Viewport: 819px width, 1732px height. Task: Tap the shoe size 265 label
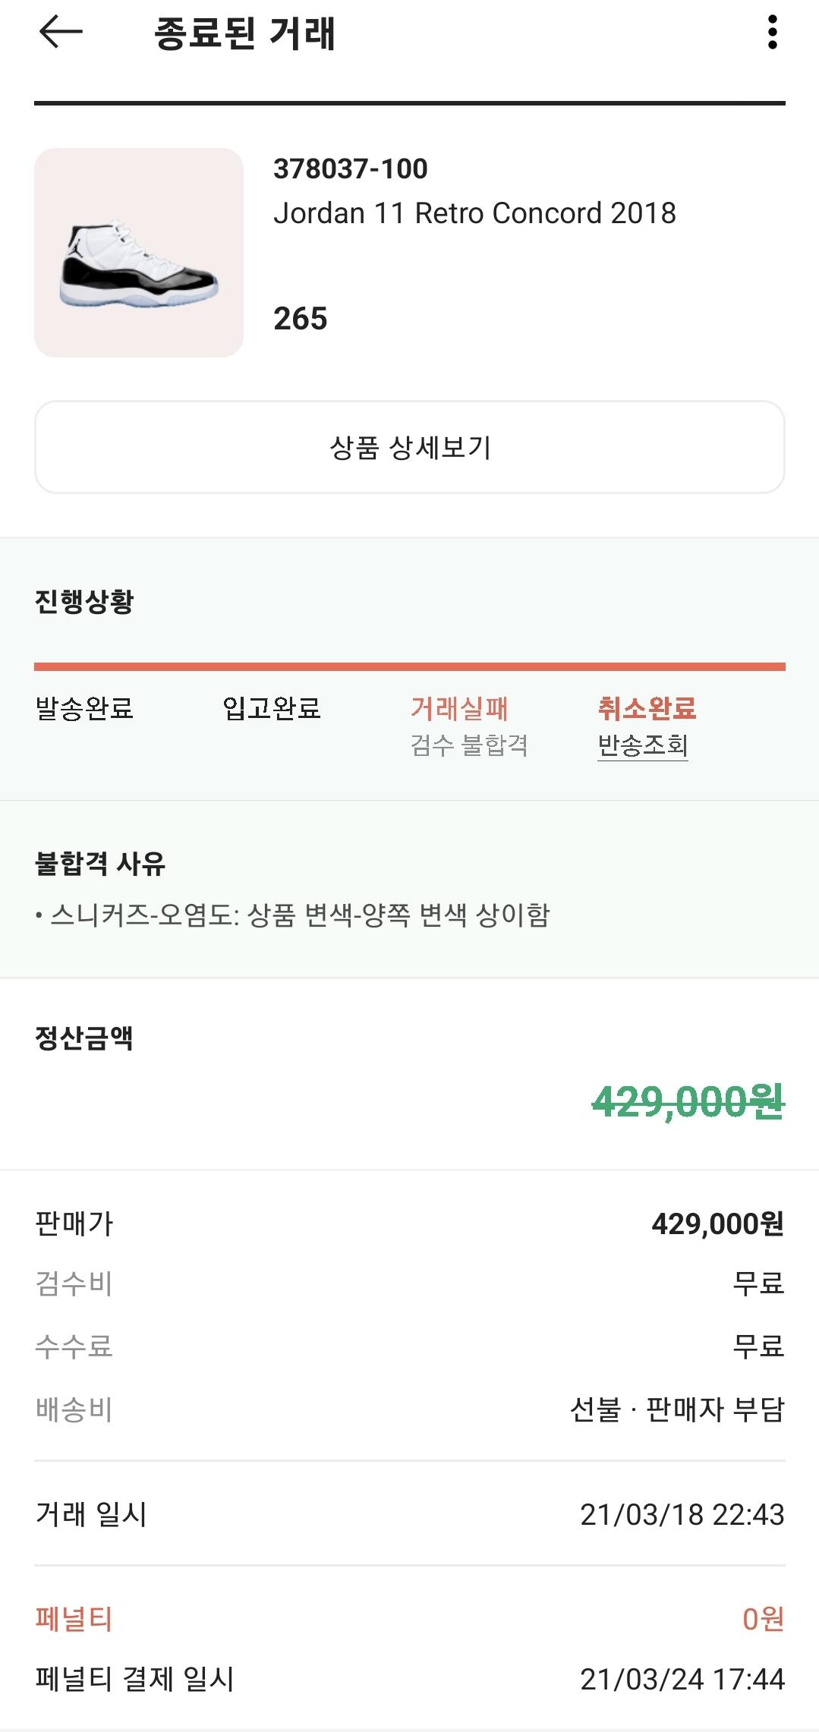[301, 319]
